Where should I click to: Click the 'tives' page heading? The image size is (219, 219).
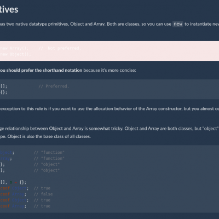point(9,9)
